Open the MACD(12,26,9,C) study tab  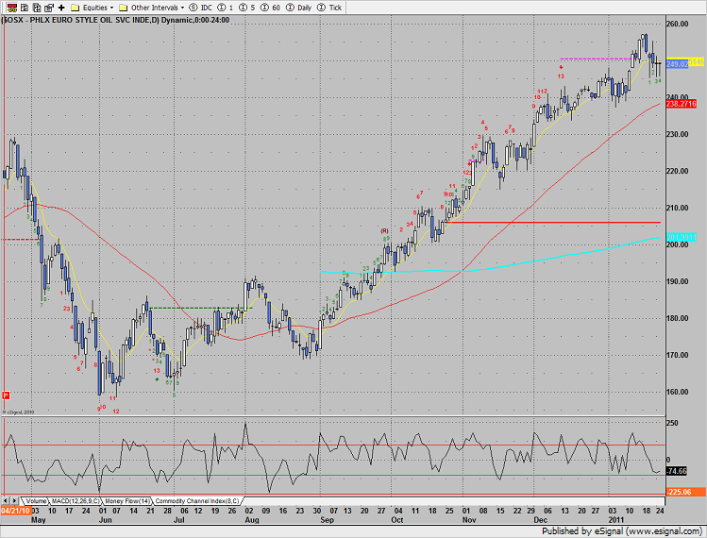coord(76,501)
